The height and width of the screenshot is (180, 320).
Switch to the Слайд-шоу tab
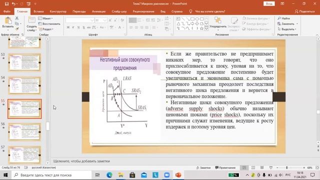tap(119, 11)
